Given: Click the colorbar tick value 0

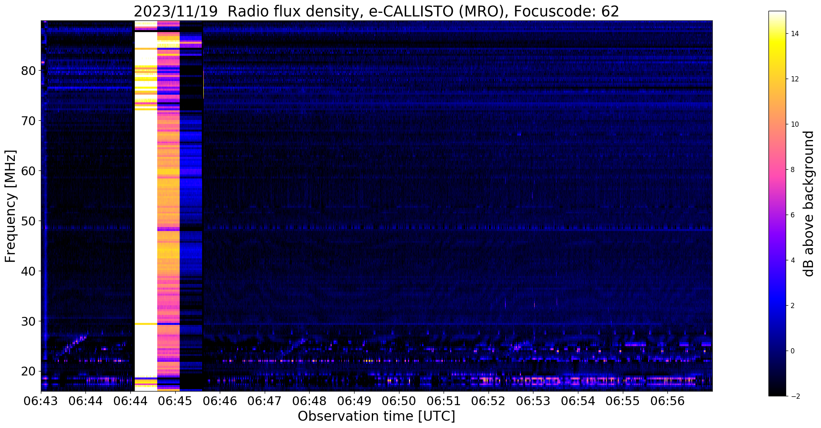Looking at the screenshot, I should [792, 351].
